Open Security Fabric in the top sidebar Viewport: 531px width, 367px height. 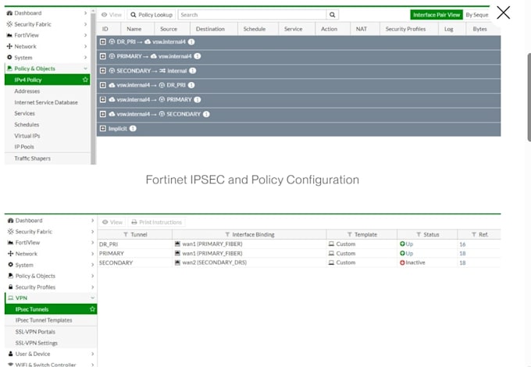click(x=47, y=24)
